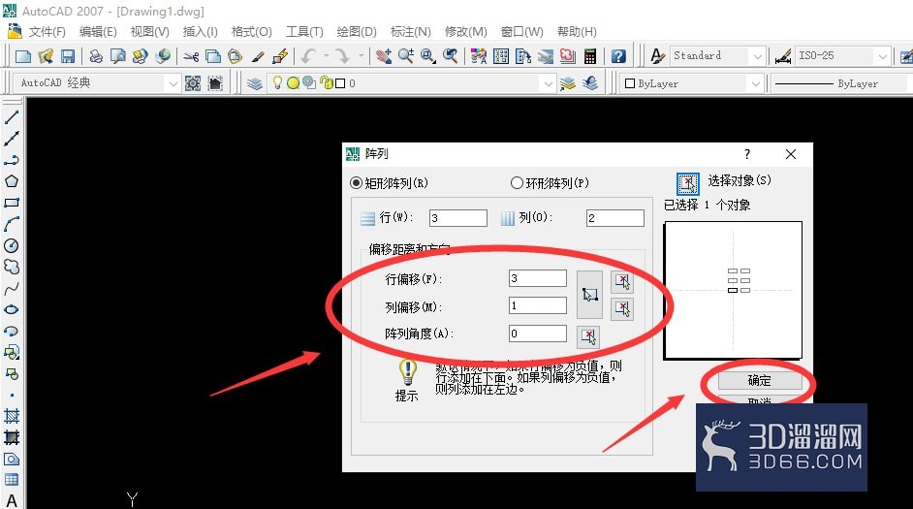This screenshot has height=509, width=913.
Task: Click the New drawing icon
Action: click(23, 56)
